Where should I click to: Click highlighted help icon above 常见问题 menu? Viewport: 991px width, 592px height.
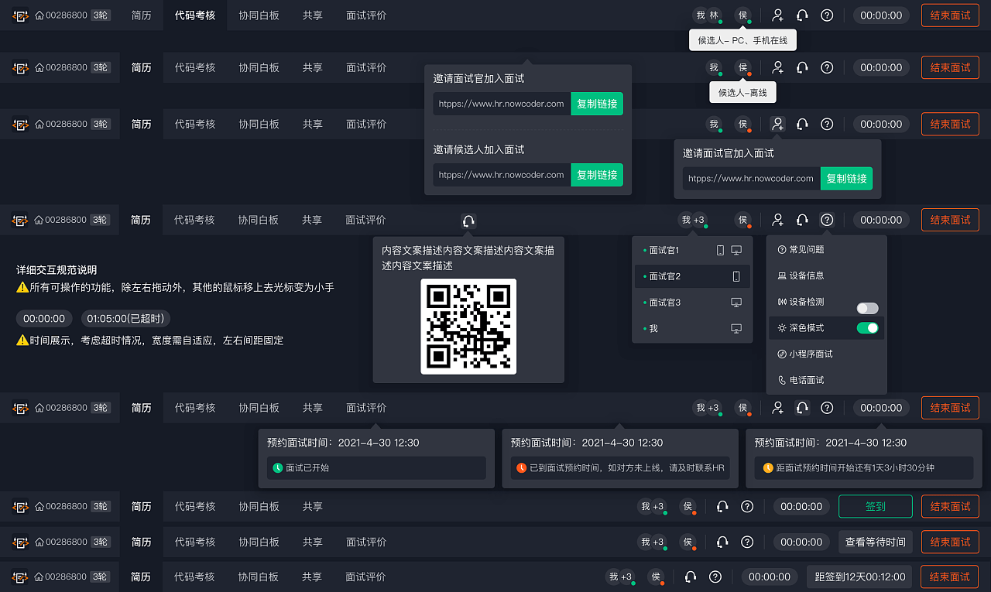tap(827, 220)
